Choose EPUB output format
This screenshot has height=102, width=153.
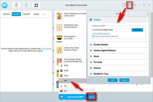[x=72, y=66]
